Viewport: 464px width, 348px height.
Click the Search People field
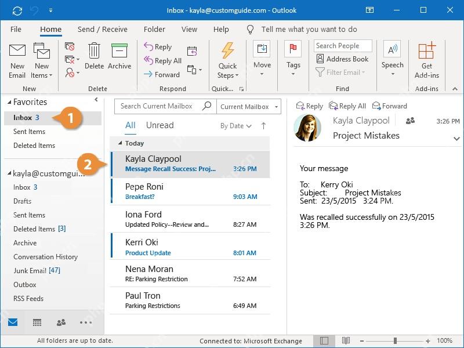343,46
